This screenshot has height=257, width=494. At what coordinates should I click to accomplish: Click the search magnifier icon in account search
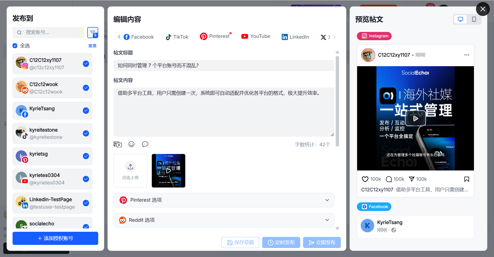(x=19, y=32)
